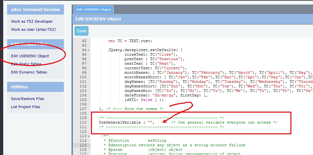Collapse code fold arrow at line 94
The image size is (313, 155).
pyautogui.click(x=88, y=50)
